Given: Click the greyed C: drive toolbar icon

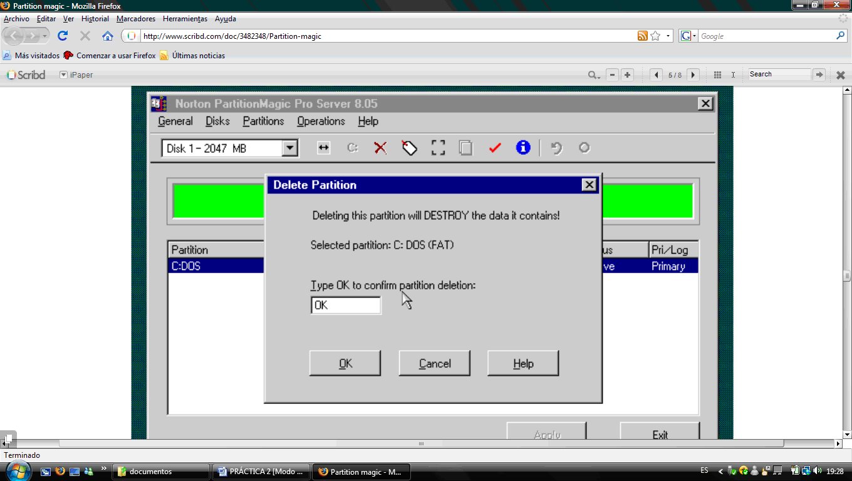Looking at the screenshot, I should click(x=352, y=148).
